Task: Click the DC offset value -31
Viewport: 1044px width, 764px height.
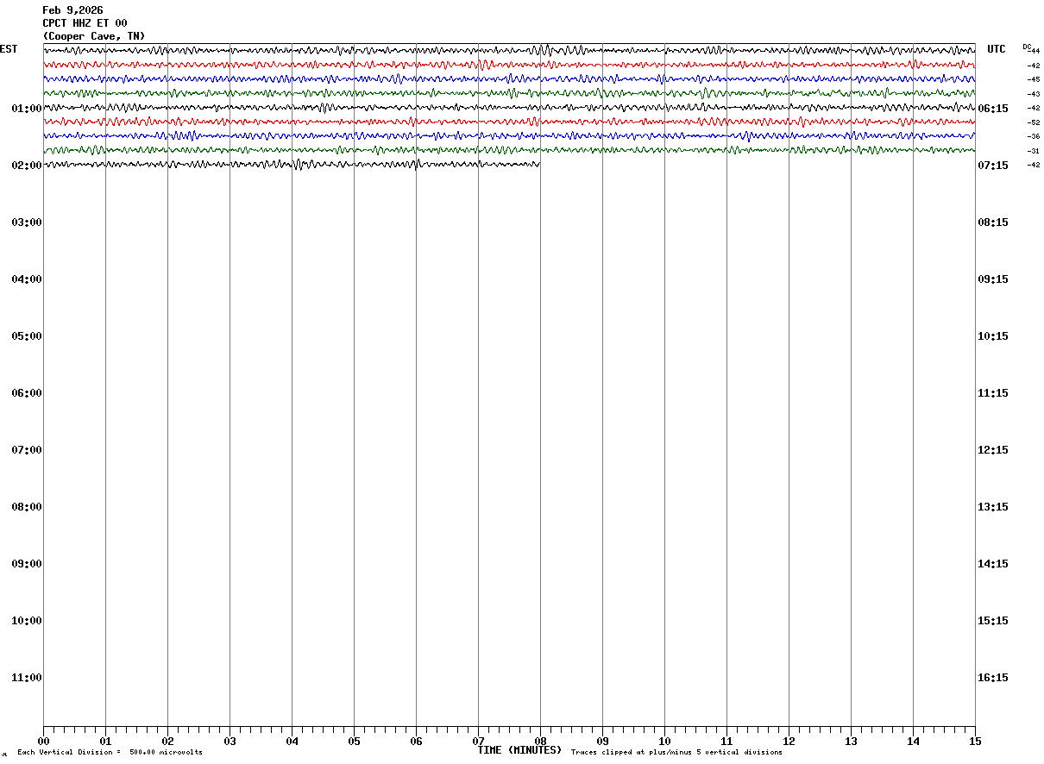Action: pos(1034,151)
